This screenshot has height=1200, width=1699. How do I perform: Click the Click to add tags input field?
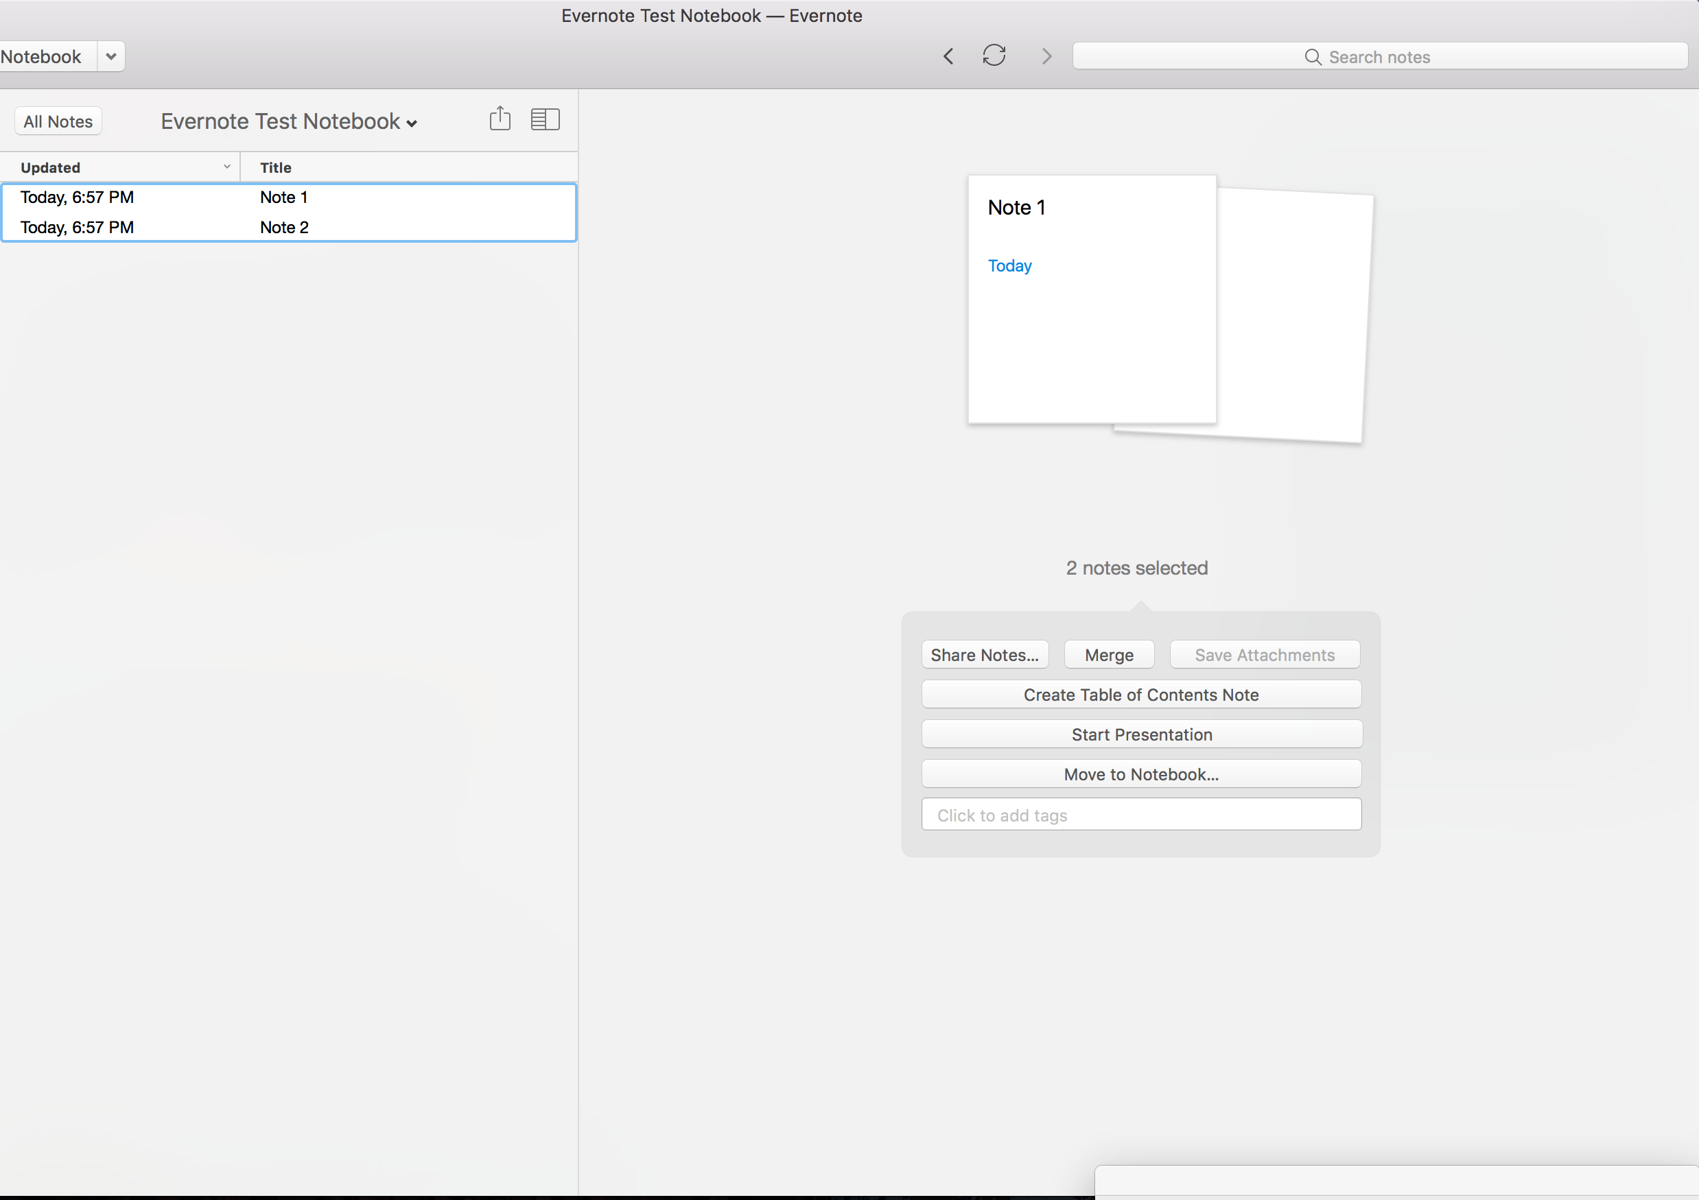coord(1140,815)
